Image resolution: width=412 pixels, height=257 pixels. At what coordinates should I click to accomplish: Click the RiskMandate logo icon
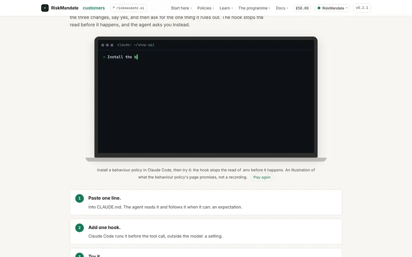45,8
